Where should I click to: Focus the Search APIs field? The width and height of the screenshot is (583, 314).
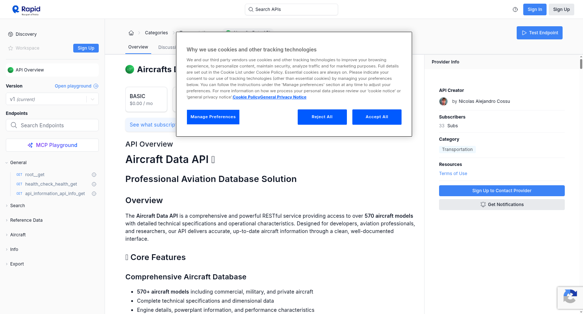click(x=291, y=9)
